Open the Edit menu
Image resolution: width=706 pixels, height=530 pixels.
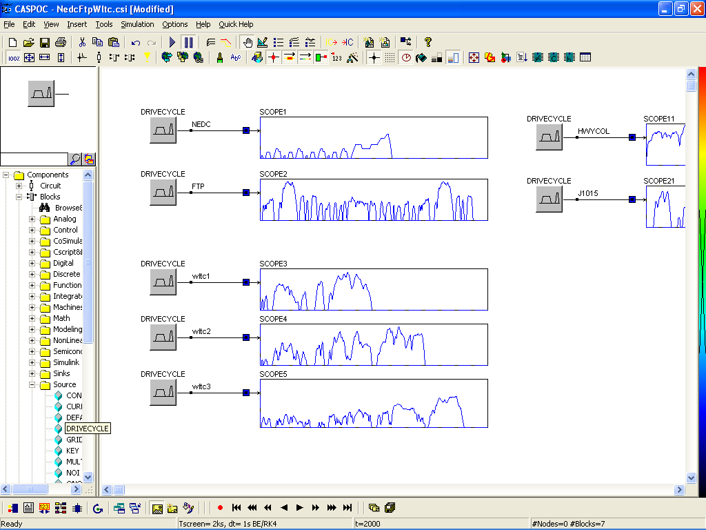tap(29, 24)
